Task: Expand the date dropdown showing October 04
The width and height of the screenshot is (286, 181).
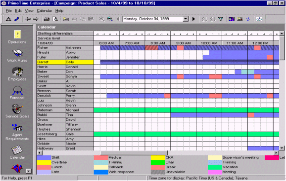Action: pyautogui.click(x=186, y=19)
